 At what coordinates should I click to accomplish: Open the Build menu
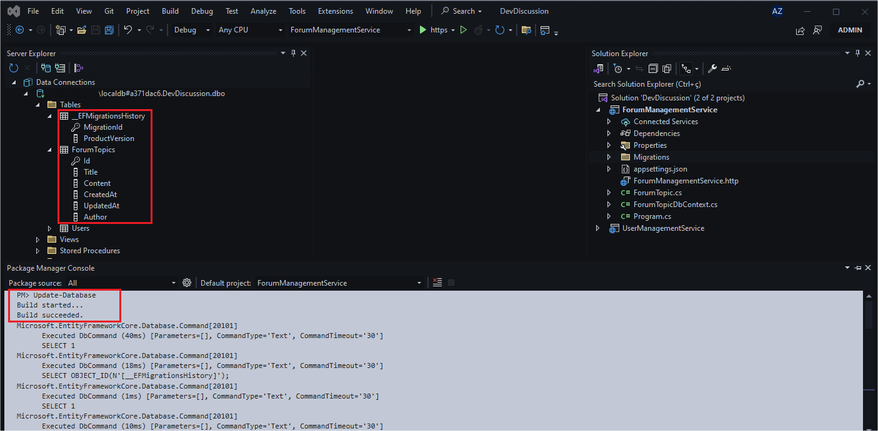coord(170,11)
